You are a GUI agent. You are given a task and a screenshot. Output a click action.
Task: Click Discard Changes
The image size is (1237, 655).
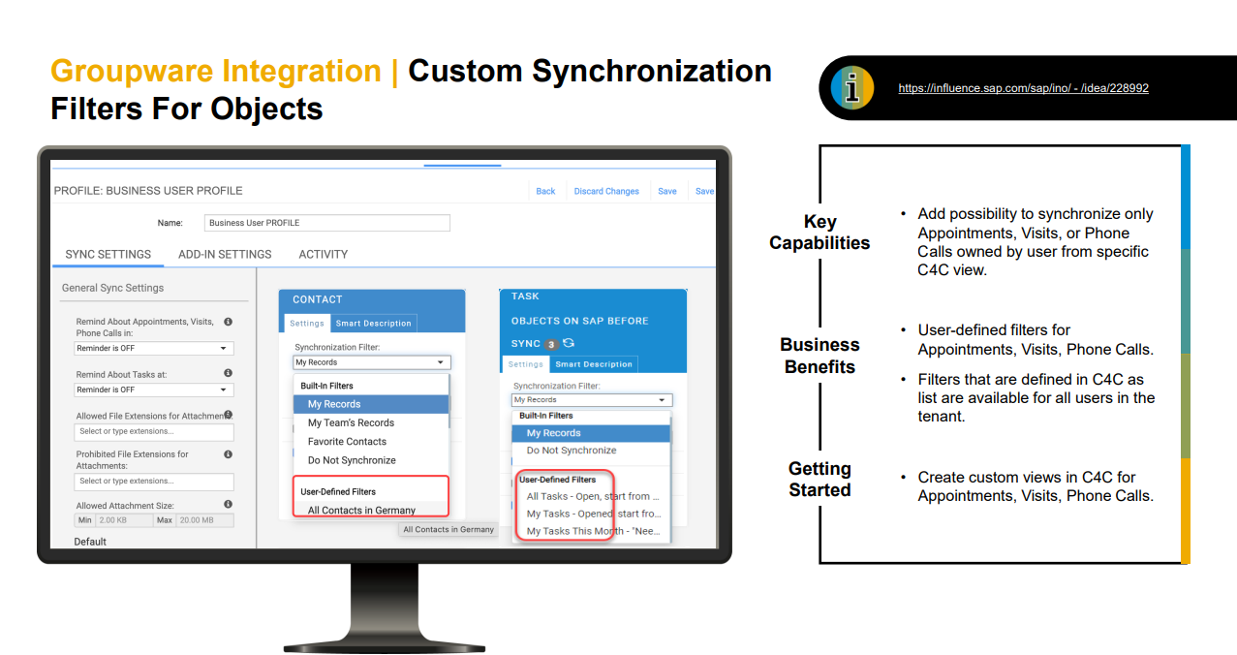click(606, 191)
